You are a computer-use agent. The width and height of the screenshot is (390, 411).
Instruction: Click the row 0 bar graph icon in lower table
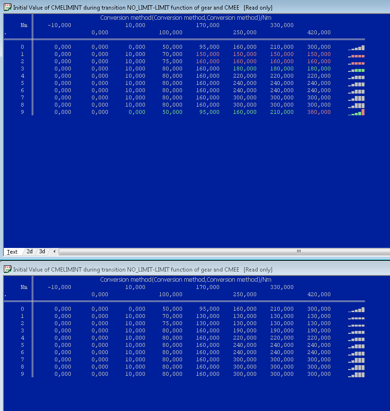356,309
